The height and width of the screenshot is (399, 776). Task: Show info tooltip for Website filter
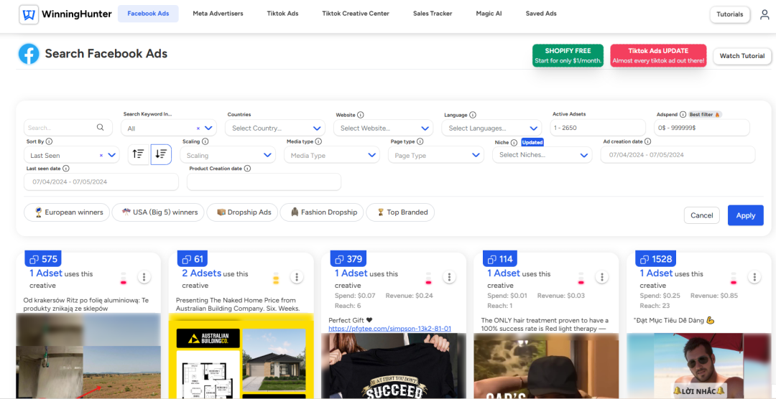pos(360,115)
